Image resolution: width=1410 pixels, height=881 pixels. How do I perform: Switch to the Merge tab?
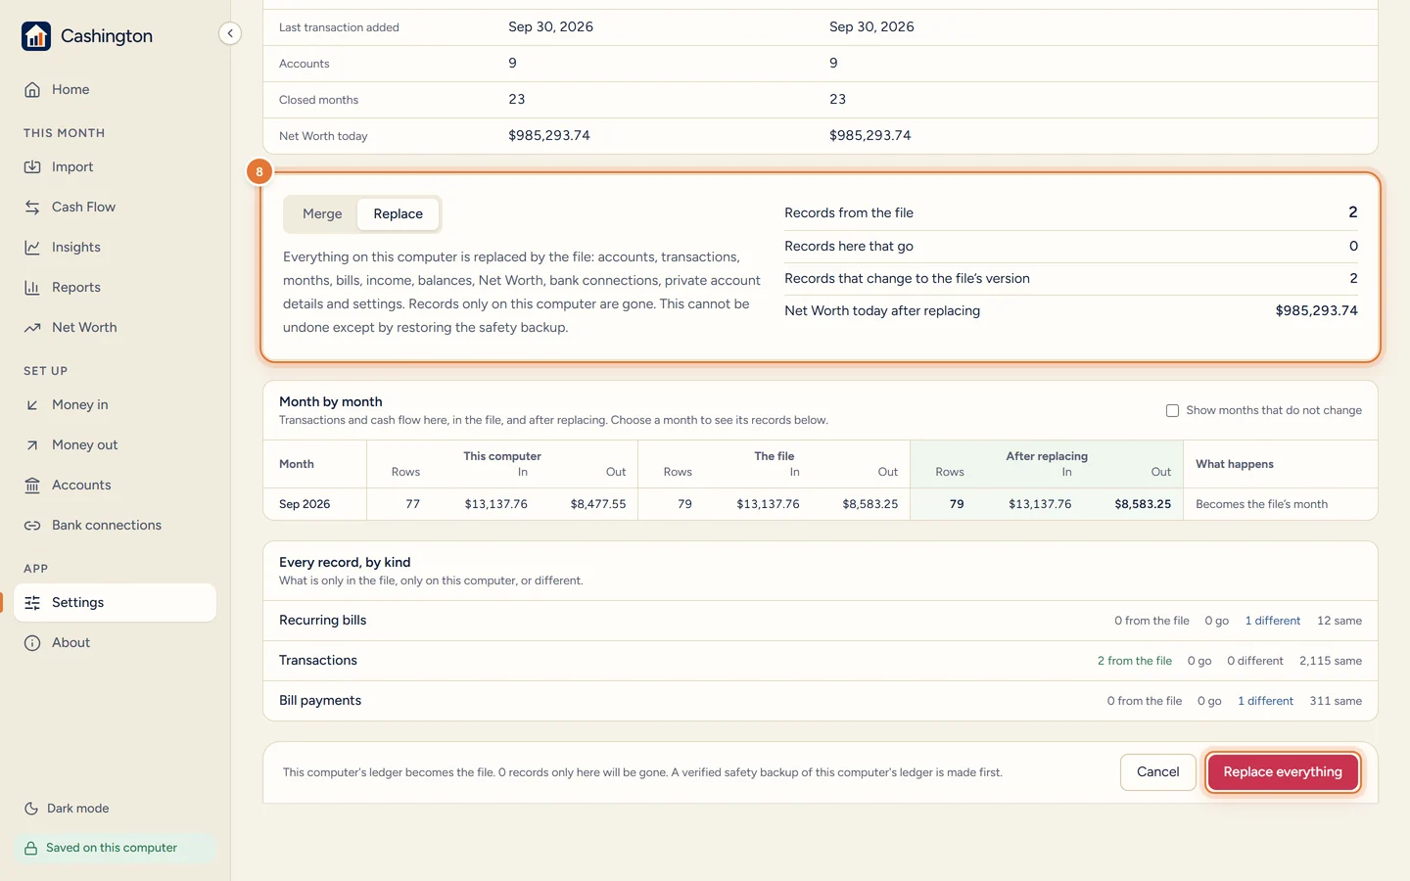pos(322,214)
